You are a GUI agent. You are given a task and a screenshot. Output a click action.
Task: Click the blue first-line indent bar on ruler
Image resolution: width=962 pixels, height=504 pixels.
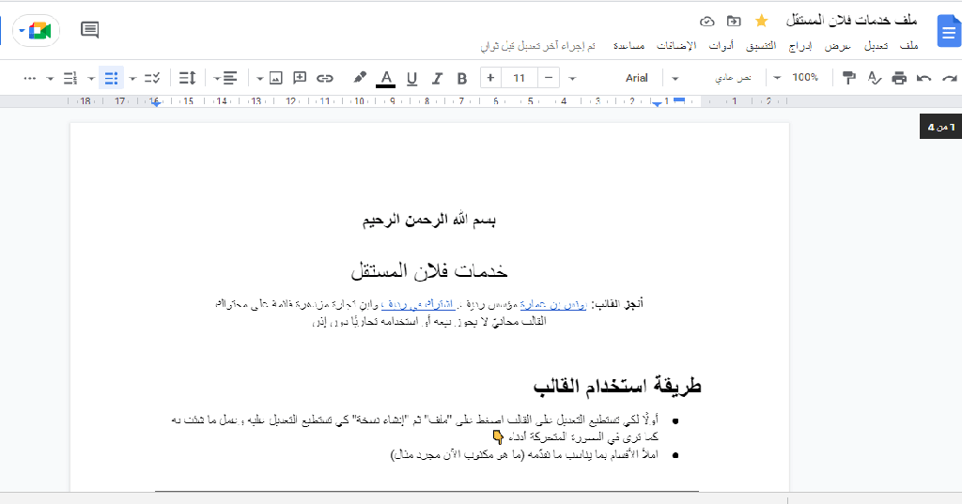(679, 100)
